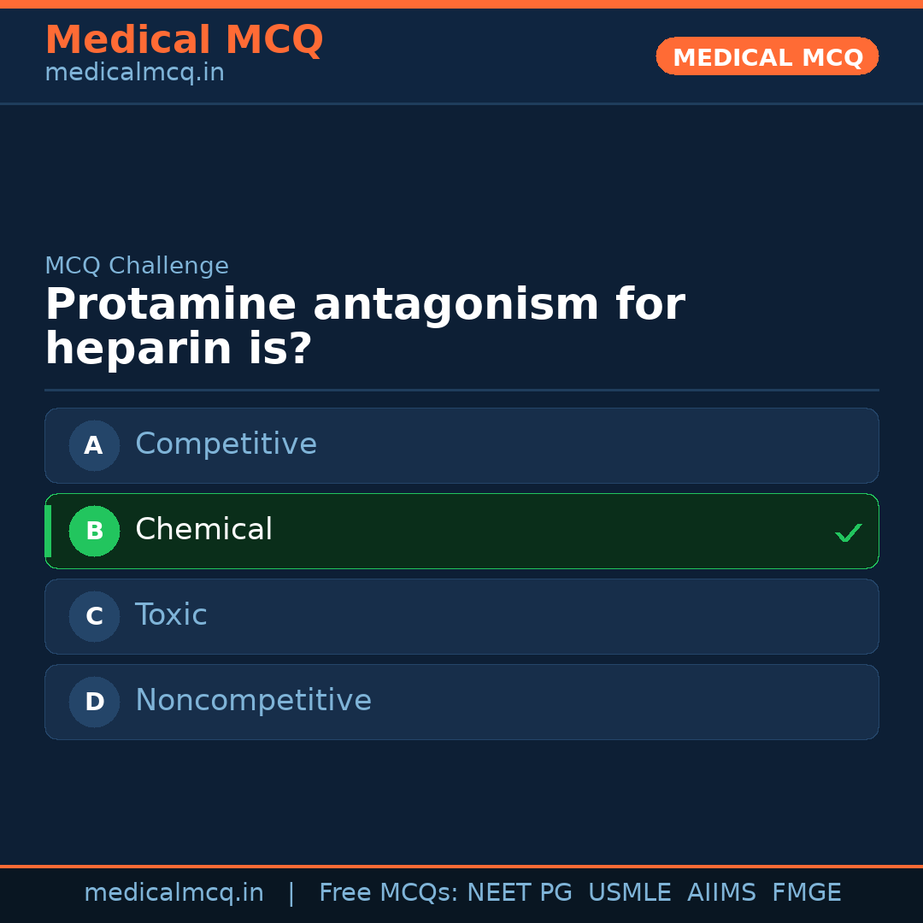Click "USMLE" in the footer
This screenshot has width=923, height=923.
pos(630,893)
